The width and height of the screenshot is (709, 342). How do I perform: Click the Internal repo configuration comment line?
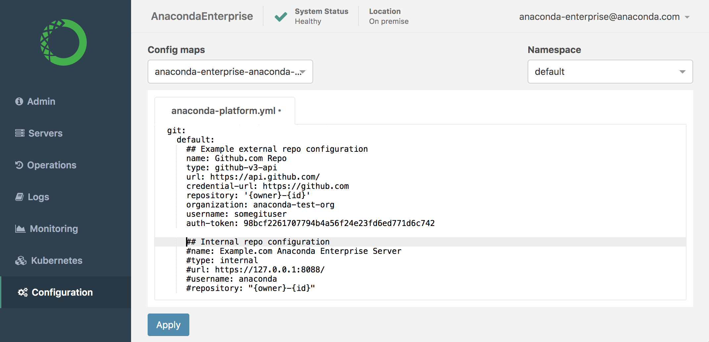tap(258, 242)
